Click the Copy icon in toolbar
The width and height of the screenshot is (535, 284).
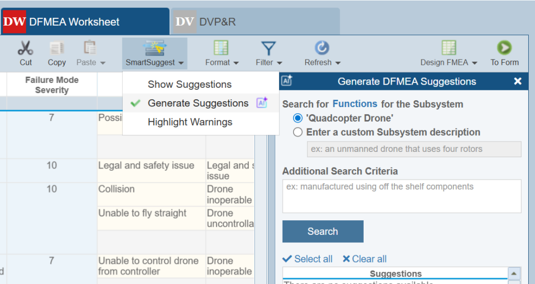(x=56, y=49)
